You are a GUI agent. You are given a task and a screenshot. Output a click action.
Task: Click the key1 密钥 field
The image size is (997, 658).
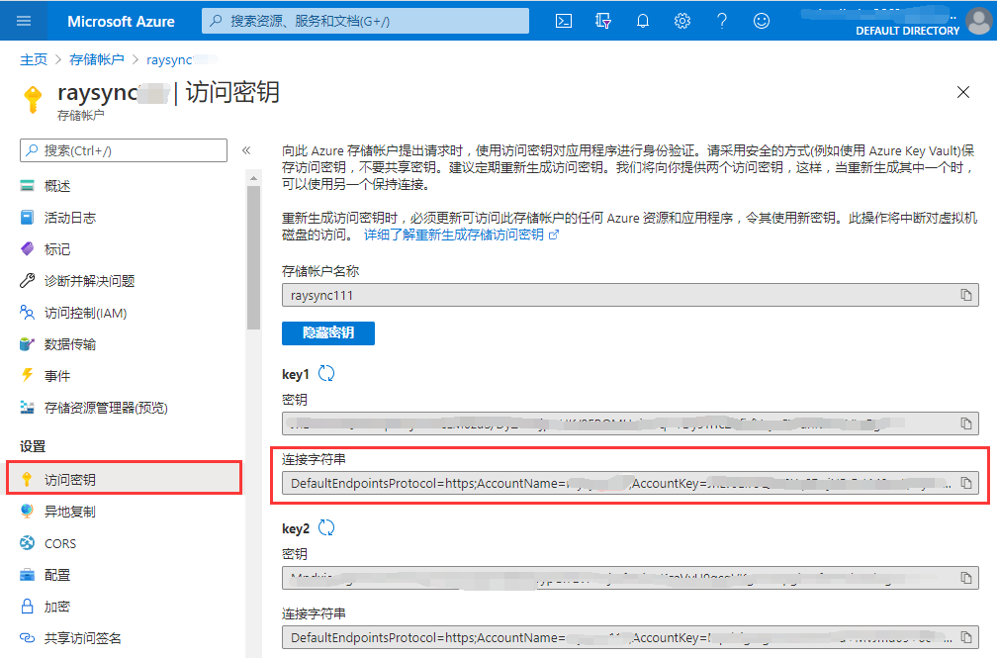630,423
